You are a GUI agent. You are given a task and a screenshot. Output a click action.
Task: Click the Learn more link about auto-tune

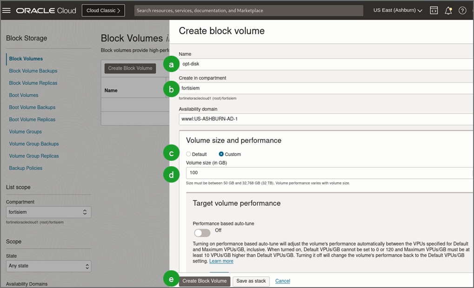click(221, 261)
